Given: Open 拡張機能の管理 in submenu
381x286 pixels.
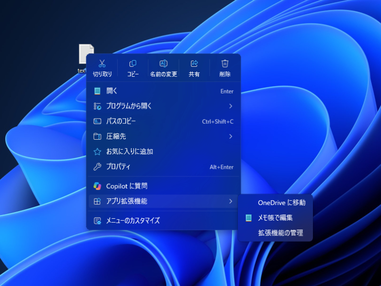Looking at the screenshot, I should pos(275,233).
